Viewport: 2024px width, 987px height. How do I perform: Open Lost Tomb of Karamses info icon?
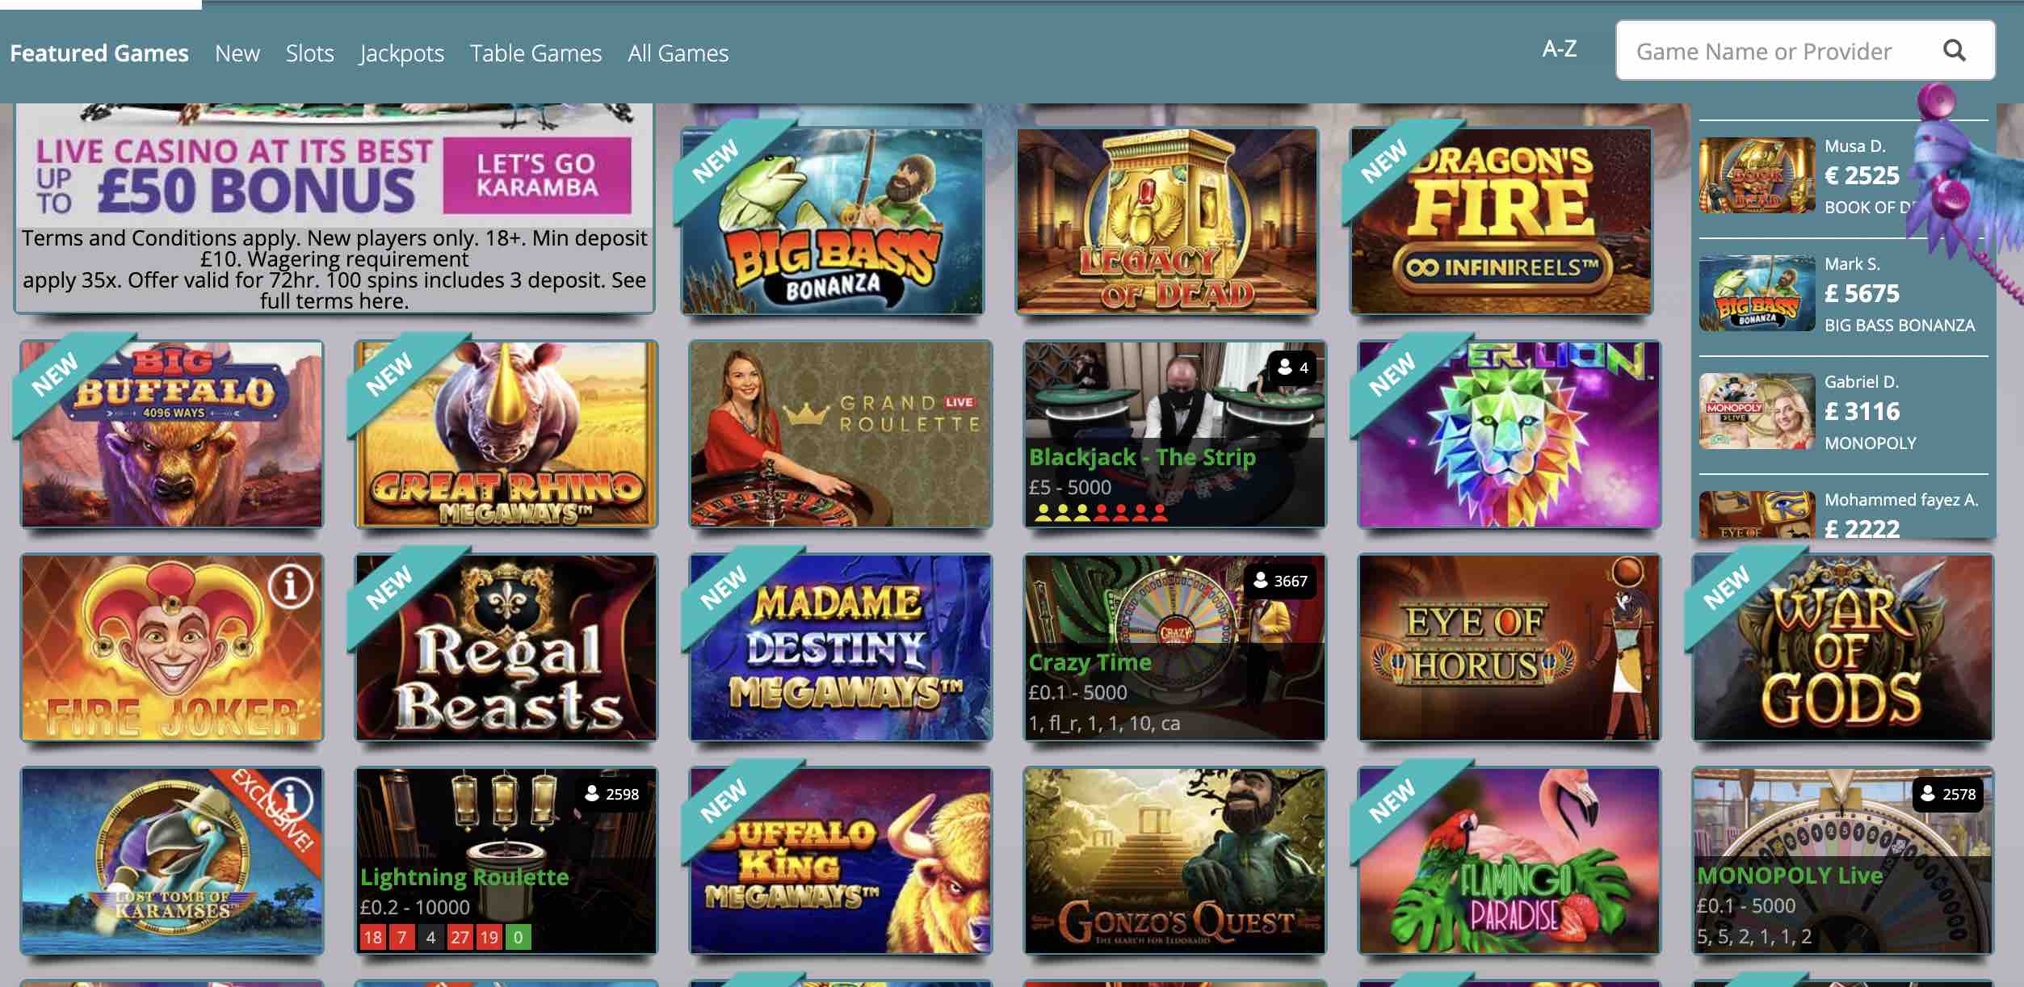[x=291, y=798]
